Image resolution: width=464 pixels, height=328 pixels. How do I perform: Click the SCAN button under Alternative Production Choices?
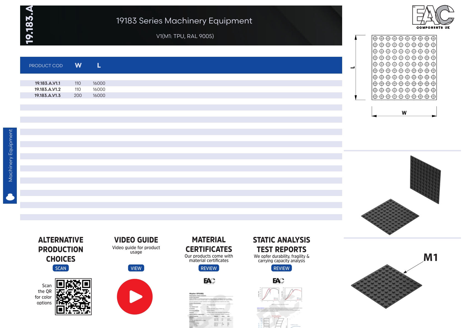point(61,268)
